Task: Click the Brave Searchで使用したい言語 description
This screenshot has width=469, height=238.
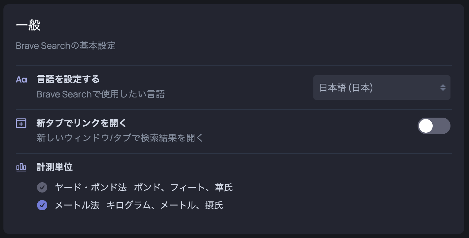Action: [x=100, y=94]
